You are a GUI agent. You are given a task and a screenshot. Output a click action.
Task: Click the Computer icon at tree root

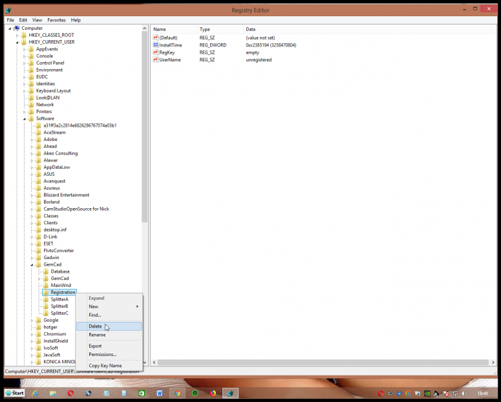tap(17, 28)
